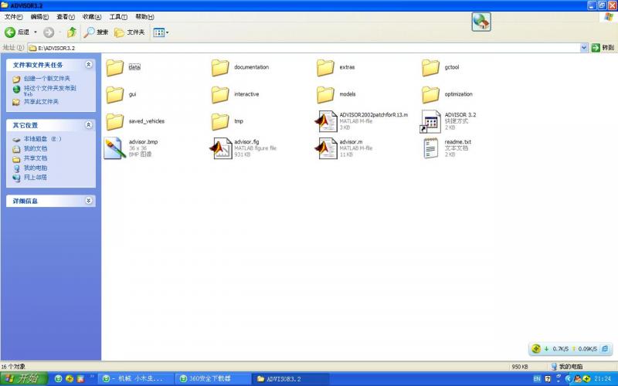618x386 pixels.
Task: Open the Shared Documents link
Action: pyautogui.click(x=35, y=158)
